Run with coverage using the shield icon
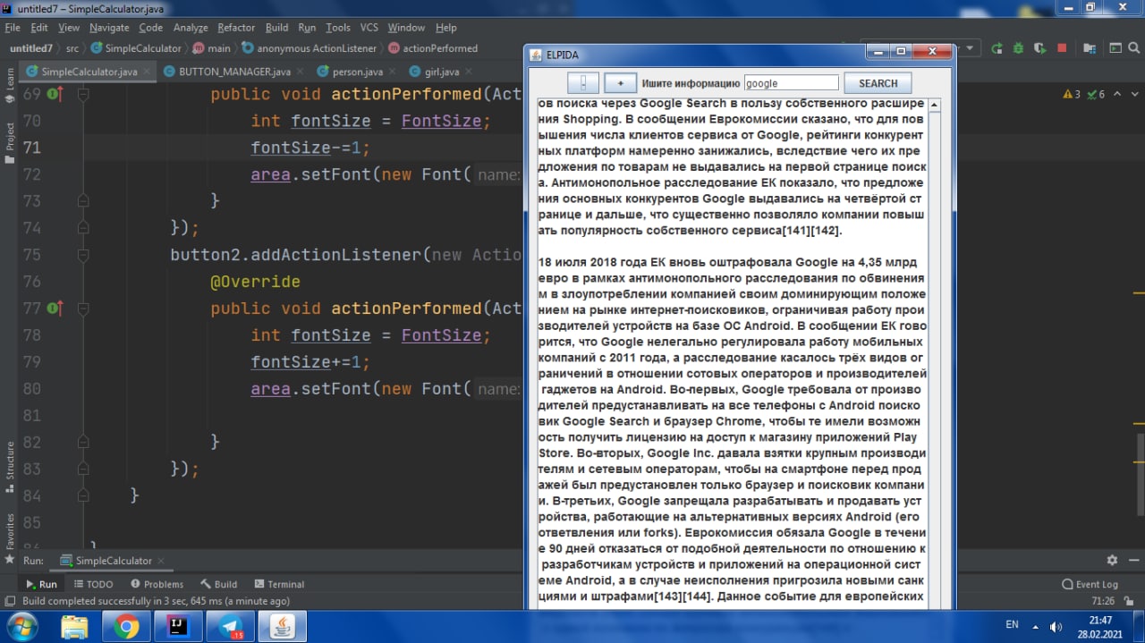Image resolution: width=1145 pixels, height=643 pixels. [x=1039, y=48]
